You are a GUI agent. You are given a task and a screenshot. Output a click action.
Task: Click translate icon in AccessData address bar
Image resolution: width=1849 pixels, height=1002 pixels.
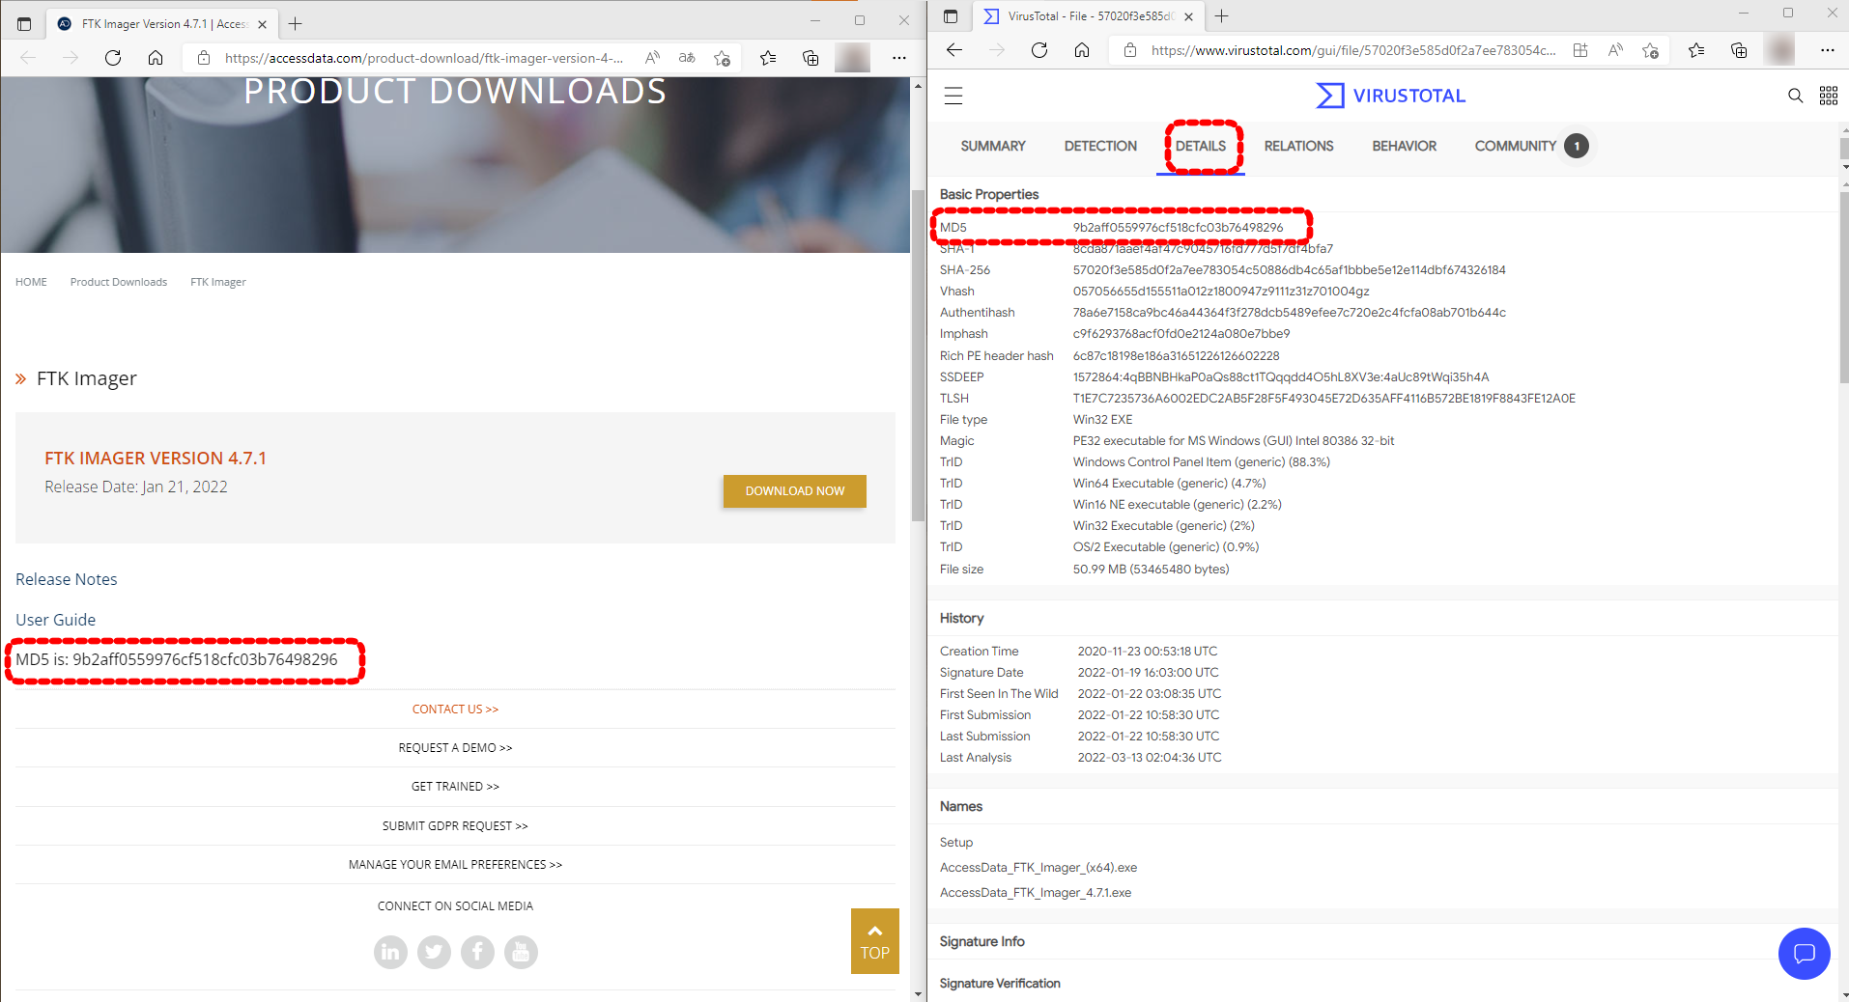687,58
